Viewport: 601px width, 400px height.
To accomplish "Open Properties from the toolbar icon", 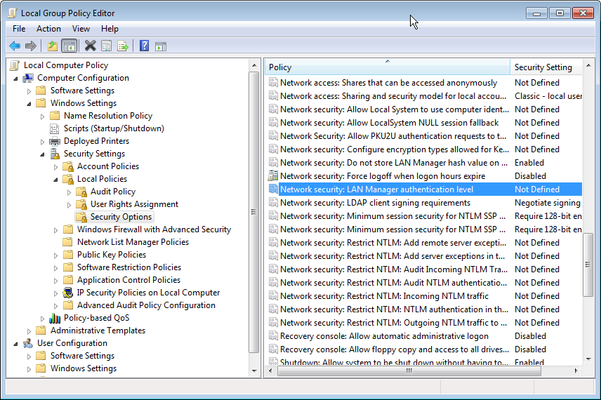I will pos(106,46).
